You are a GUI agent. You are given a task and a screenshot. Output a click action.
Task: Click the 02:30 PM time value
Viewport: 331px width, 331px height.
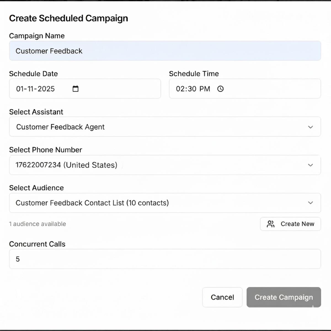coord(193,89)
